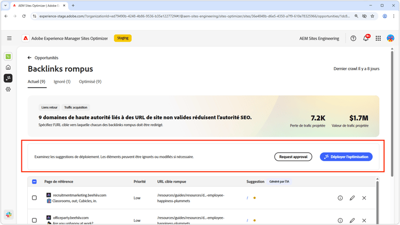The image size is (400, 225).
Task: Reload the browser page
Action: 23,16
